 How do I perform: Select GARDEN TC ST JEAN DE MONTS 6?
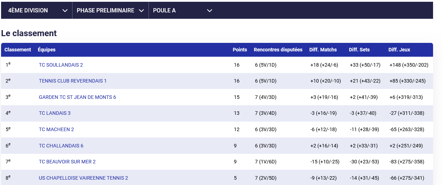[x=77, y=97]
